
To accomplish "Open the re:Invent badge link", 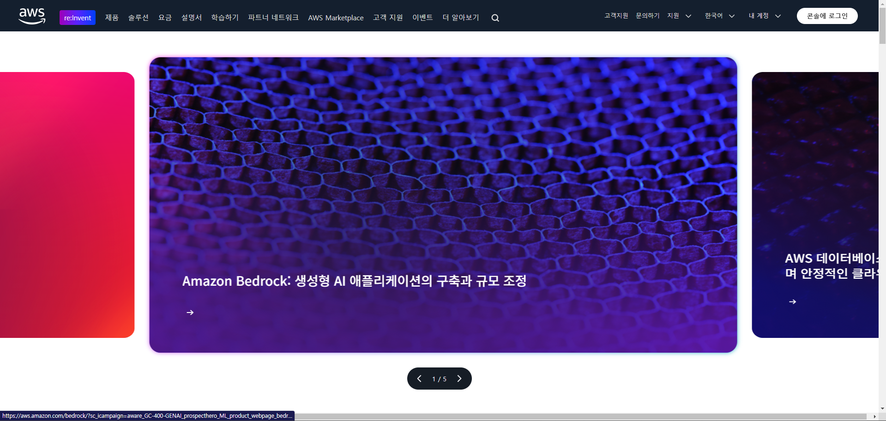I will (x=78, y=18).
